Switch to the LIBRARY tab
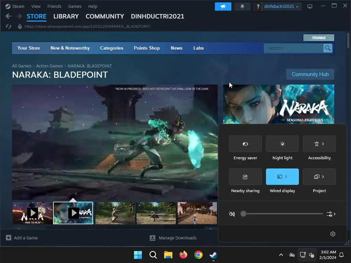Screen dimensions: 351x263 point(66,16)
